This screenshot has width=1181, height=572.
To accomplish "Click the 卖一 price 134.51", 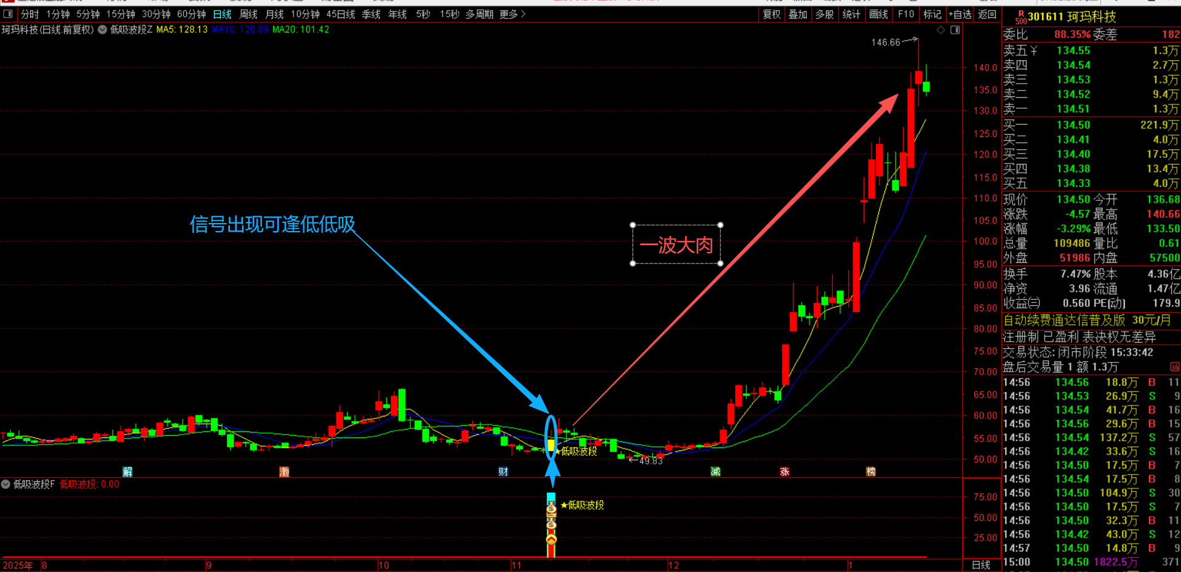I will coord(1073,109).
